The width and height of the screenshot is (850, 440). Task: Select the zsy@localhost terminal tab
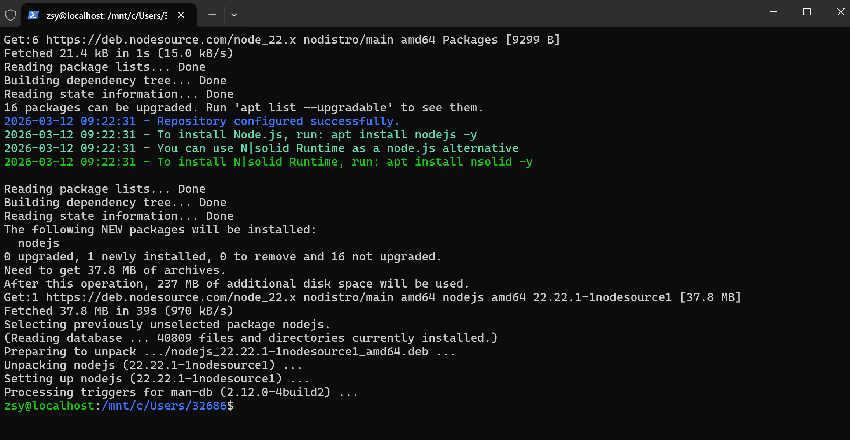(x=106, y=15)
